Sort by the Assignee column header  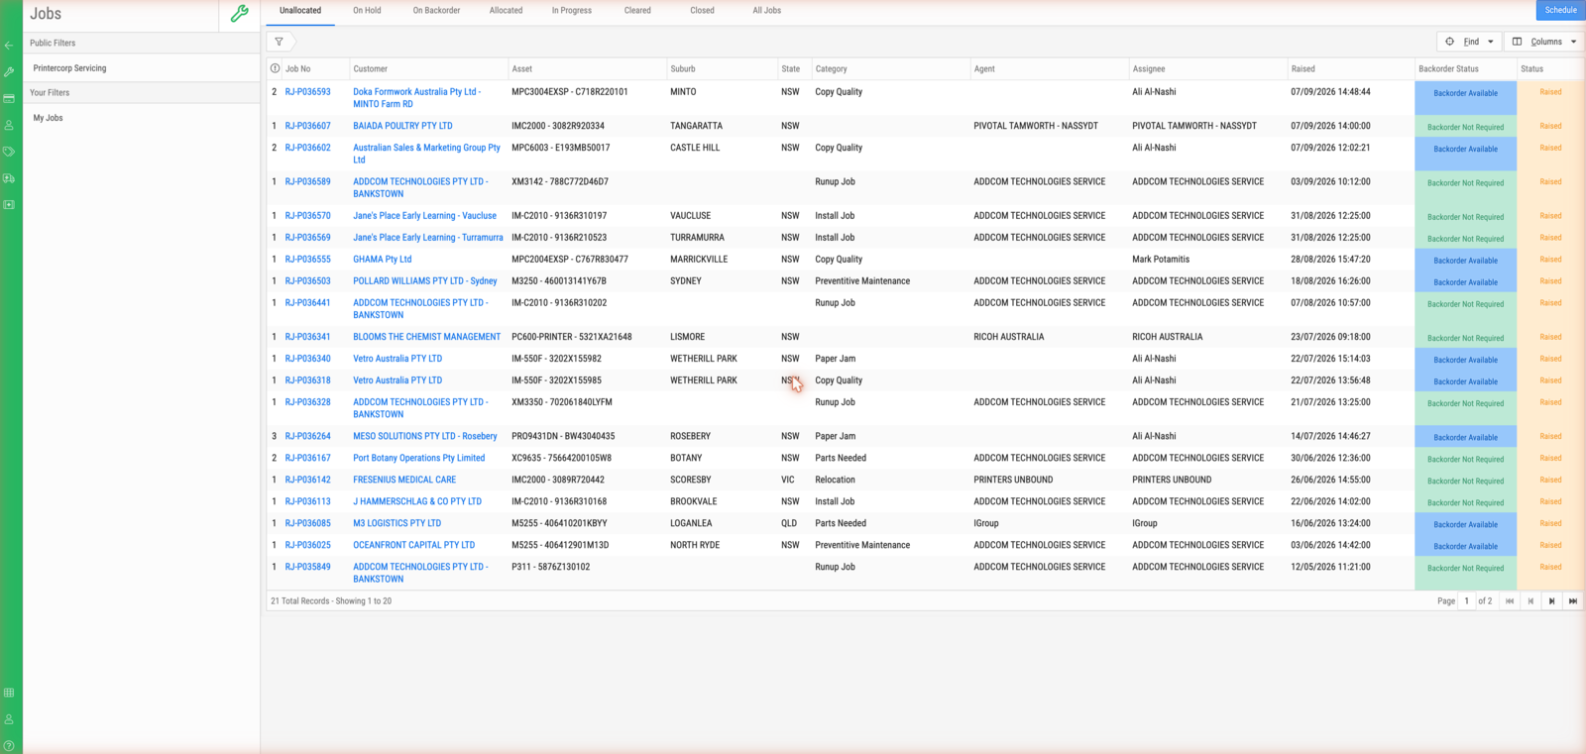point(1148,69)
